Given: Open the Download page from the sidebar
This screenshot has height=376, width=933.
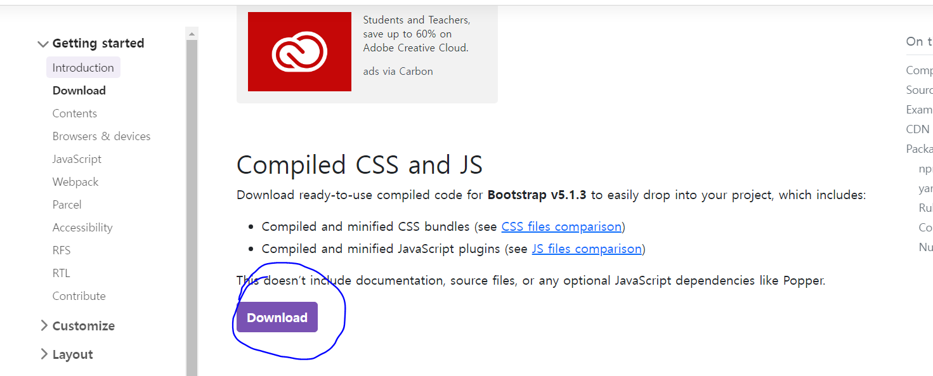Looking at the screenshot, I should [x=79, y=90].
